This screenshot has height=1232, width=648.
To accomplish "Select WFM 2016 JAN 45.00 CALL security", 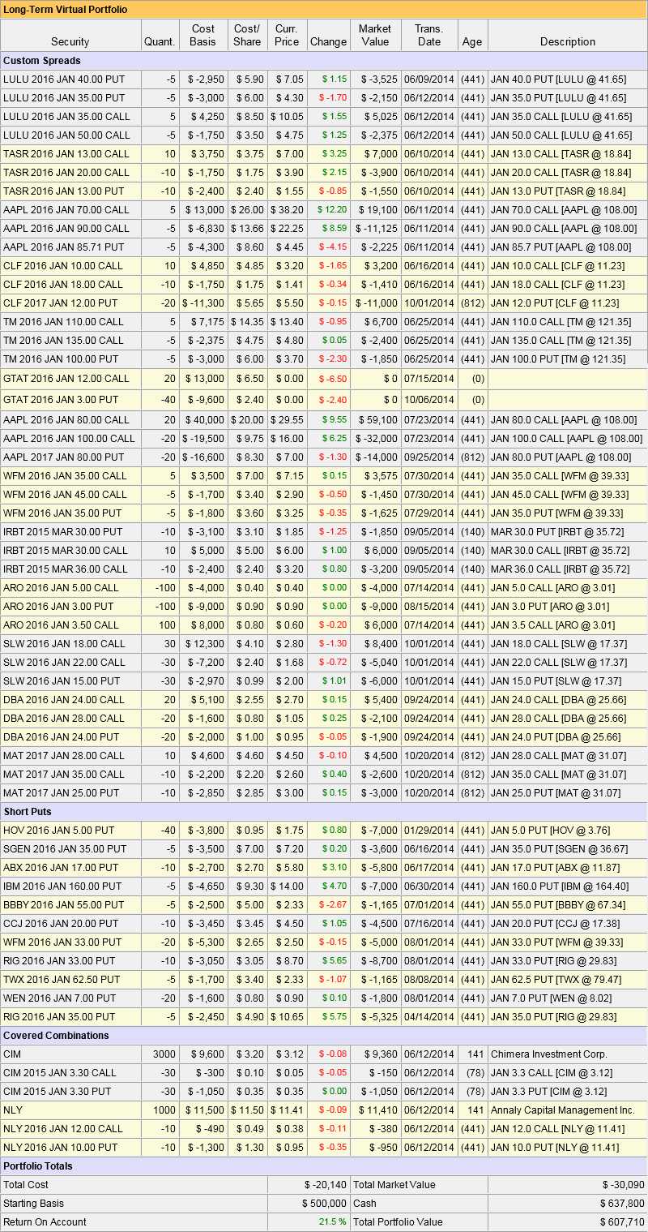I will [66, 495].
